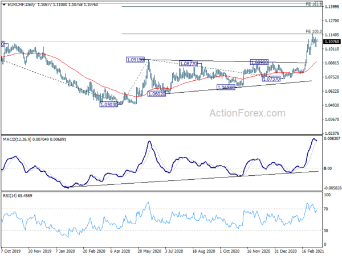Click the current price tag 1.10760
342x256 pixels.
tap(332, 42)
